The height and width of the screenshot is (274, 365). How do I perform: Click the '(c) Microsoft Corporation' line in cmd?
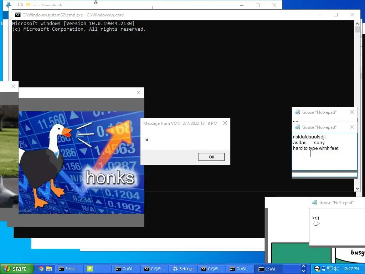pos(79,29)
